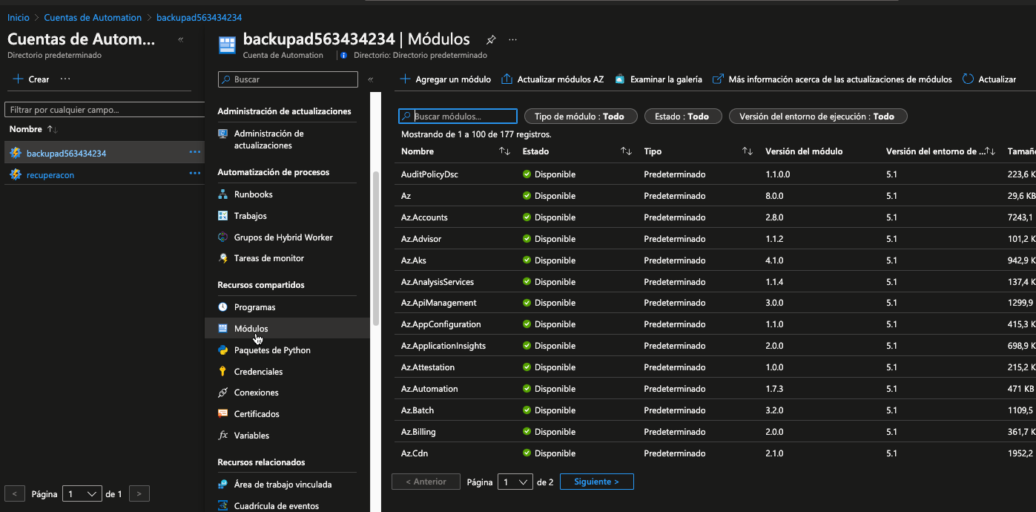Open the Tipo de módulo filter
The image size is (1036, 512).
(580, 116)
